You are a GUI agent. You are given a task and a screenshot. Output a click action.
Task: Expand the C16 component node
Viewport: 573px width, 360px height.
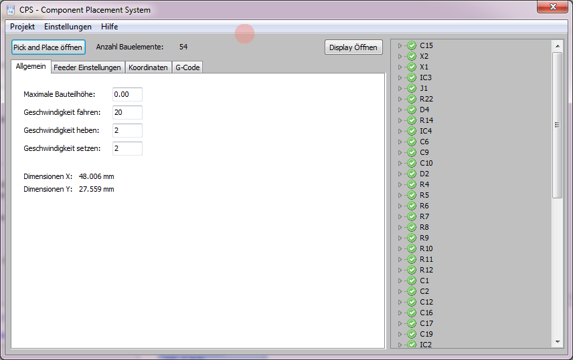[400, 313]
